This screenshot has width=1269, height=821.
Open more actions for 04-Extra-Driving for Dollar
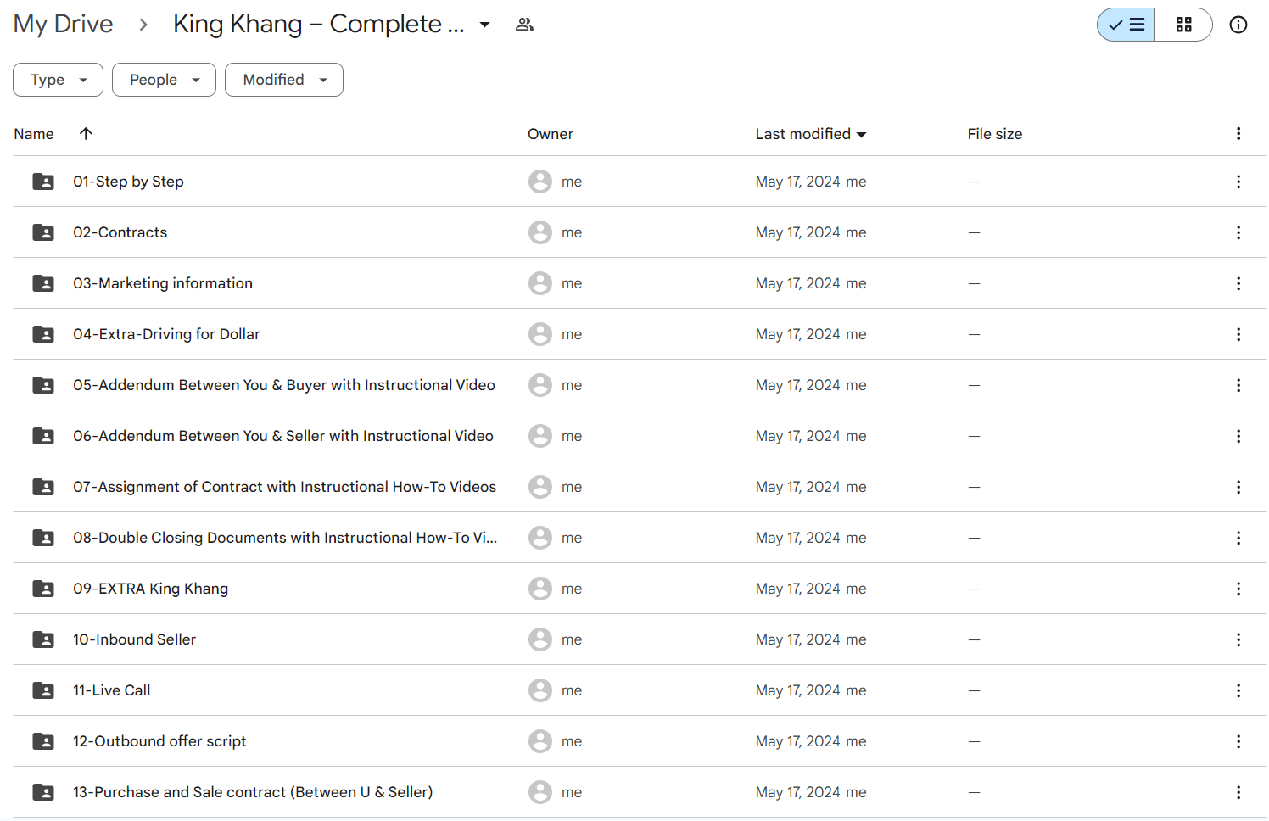1238,334
